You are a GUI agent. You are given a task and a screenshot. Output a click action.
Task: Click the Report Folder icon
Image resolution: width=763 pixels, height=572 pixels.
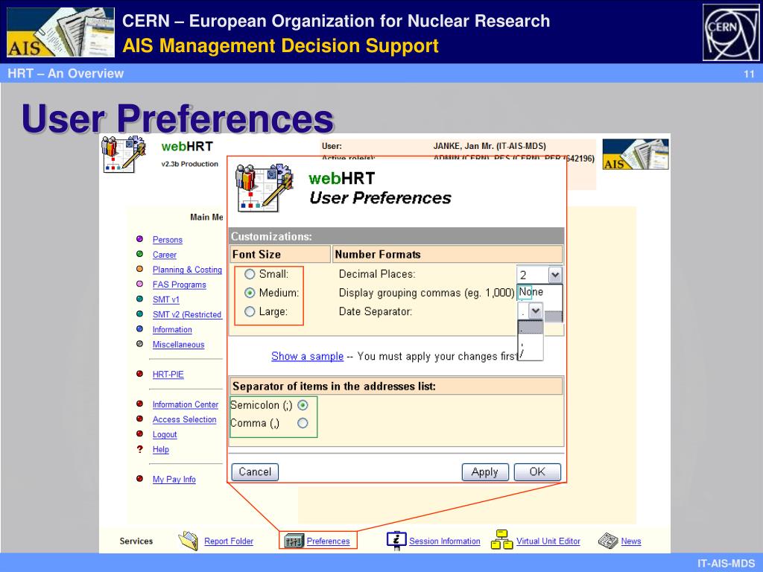coord(189,541)
